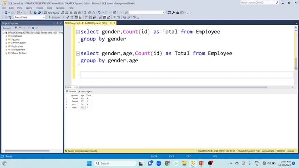Click the selected age cell in row 4
The height and width of the screenshot is (168, 299).
83,108
